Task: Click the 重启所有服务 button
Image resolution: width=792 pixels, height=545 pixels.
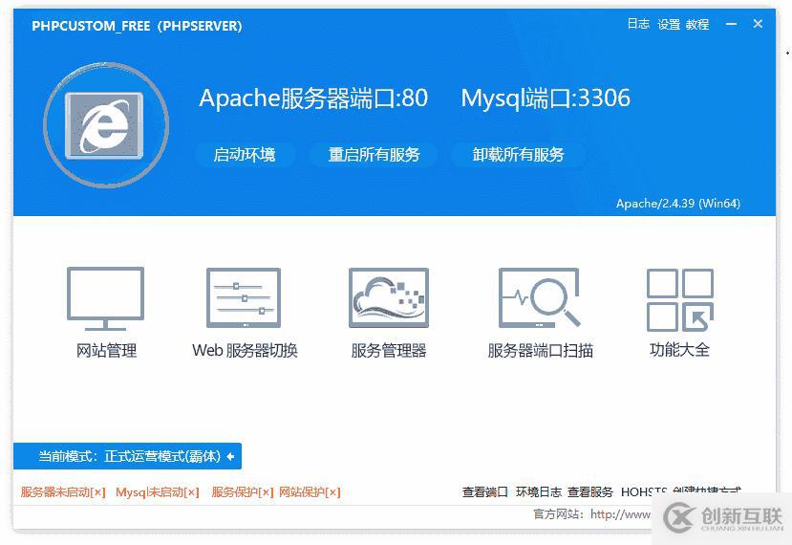Action: [x=374, y=154]
